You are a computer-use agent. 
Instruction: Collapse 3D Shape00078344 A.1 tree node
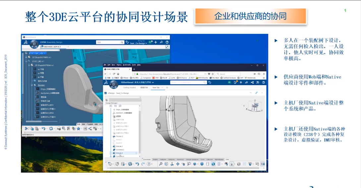coord(29,65)
